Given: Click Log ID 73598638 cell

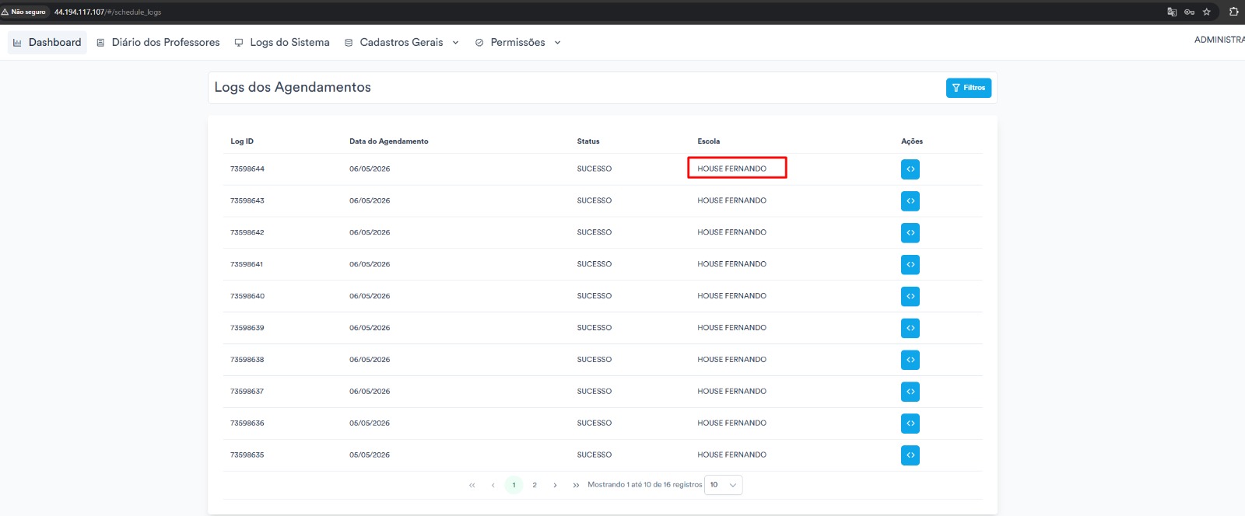Looking at the screenshot, I should tap(247, 360).
